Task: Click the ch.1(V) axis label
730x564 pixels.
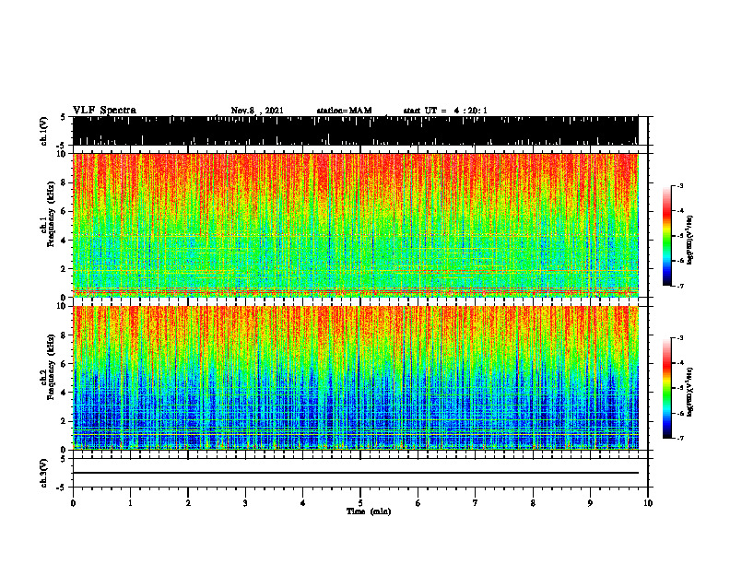Action: click(43, 131)
